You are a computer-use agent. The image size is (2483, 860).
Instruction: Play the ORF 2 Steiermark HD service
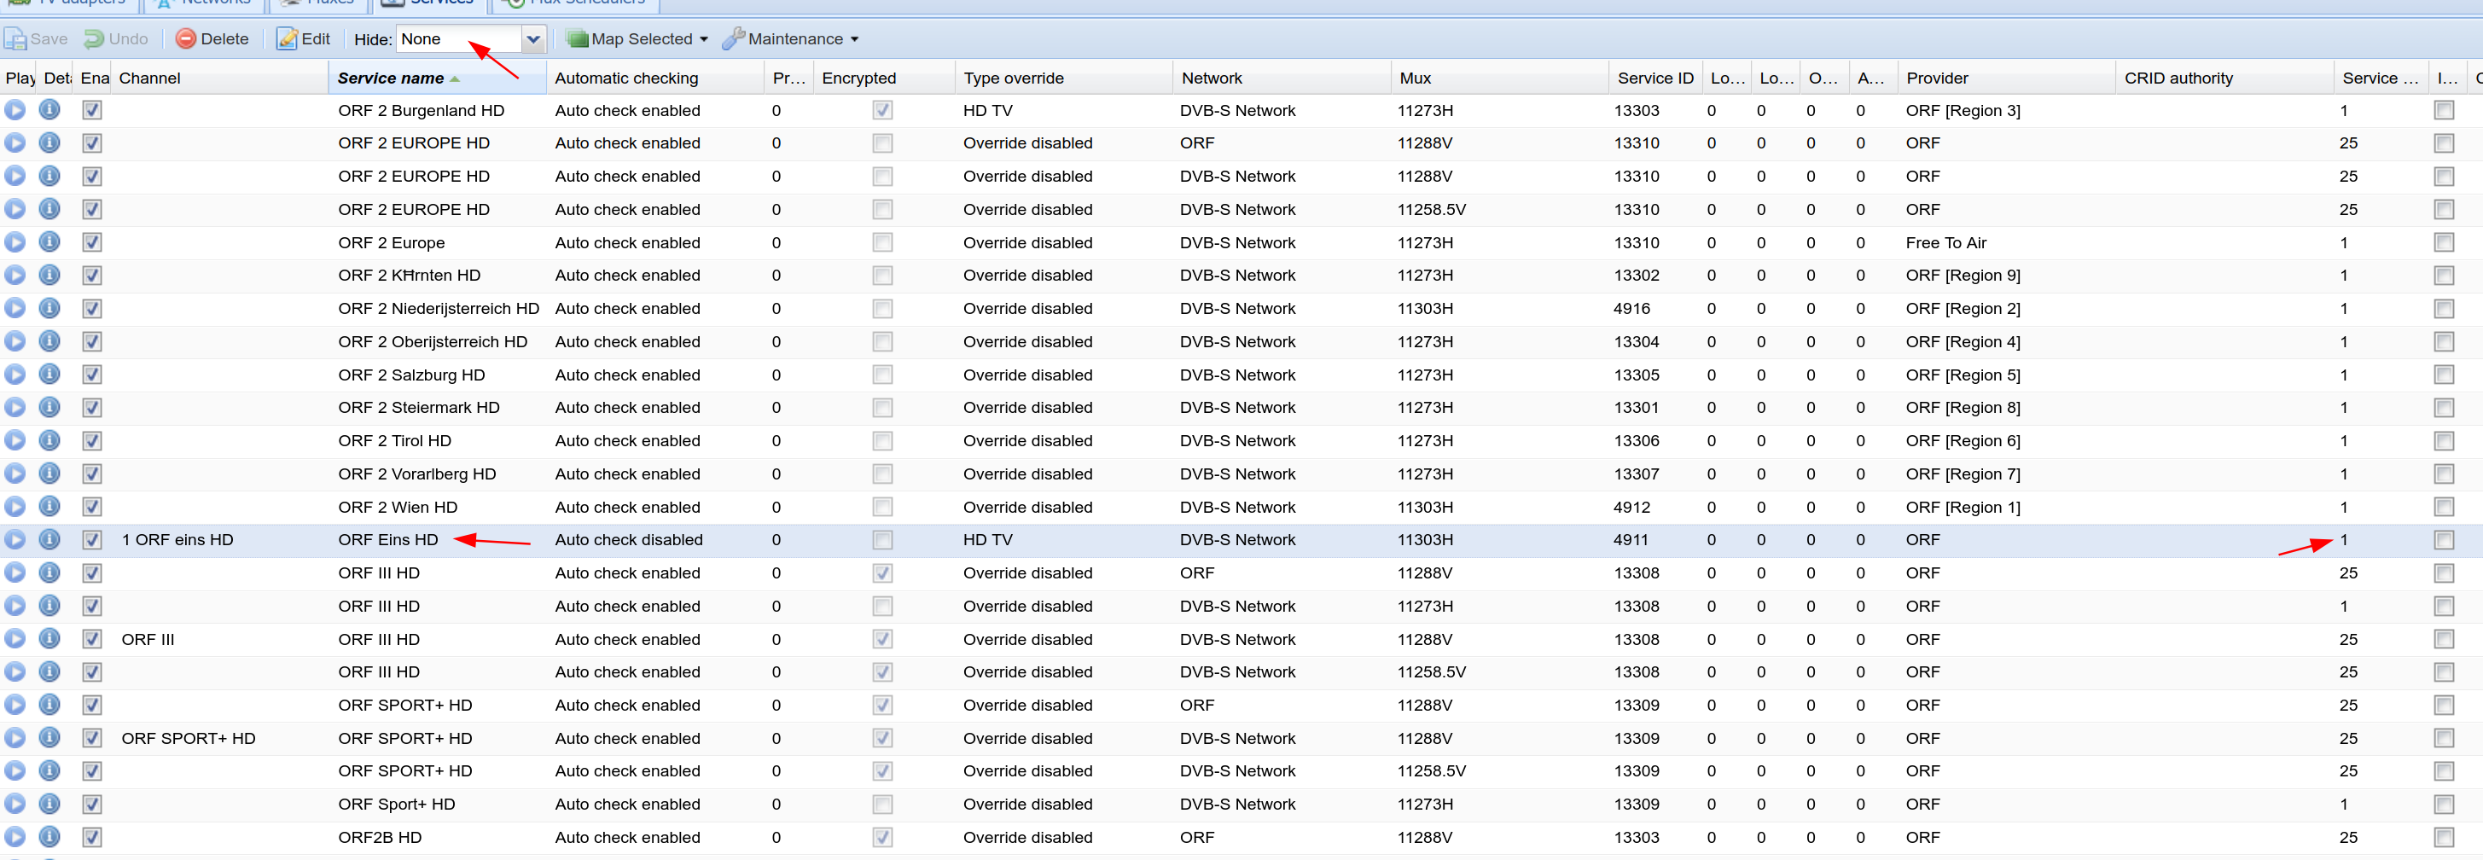(15, 408)
